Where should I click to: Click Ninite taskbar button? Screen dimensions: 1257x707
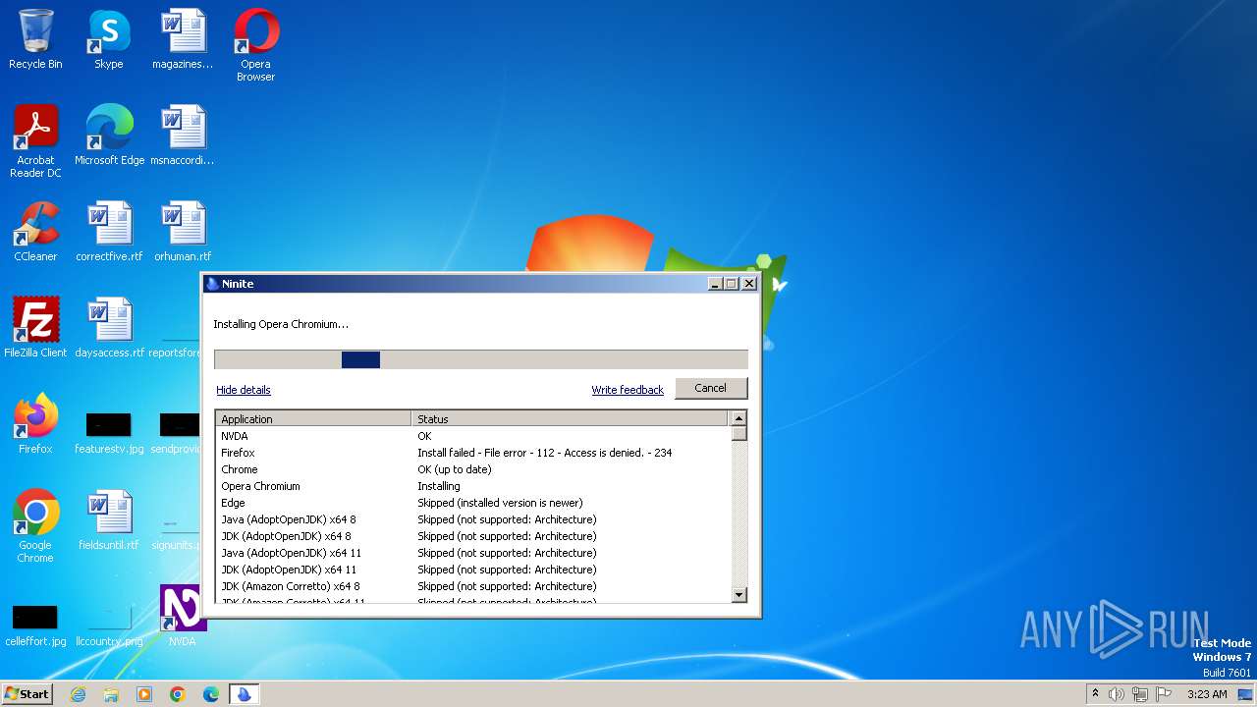click(244, 694)
